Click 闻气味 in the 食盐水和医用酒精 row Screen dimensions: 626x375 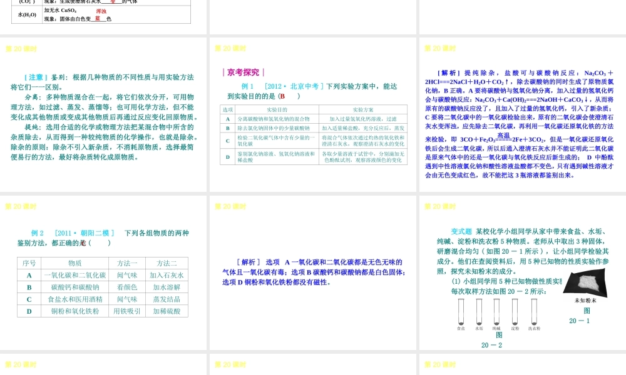127,299
